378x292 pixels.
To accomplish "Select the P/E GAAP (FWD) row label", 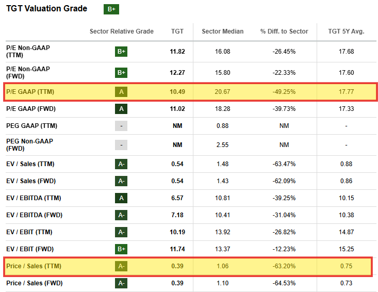I will coord(31,109).
